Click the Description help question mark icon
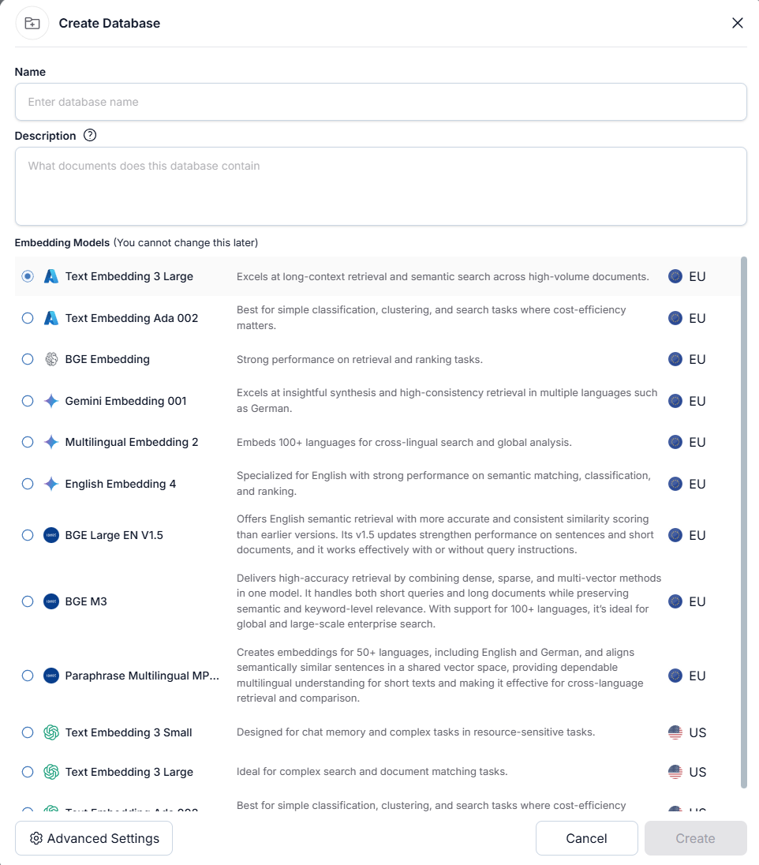 (90, 135)
